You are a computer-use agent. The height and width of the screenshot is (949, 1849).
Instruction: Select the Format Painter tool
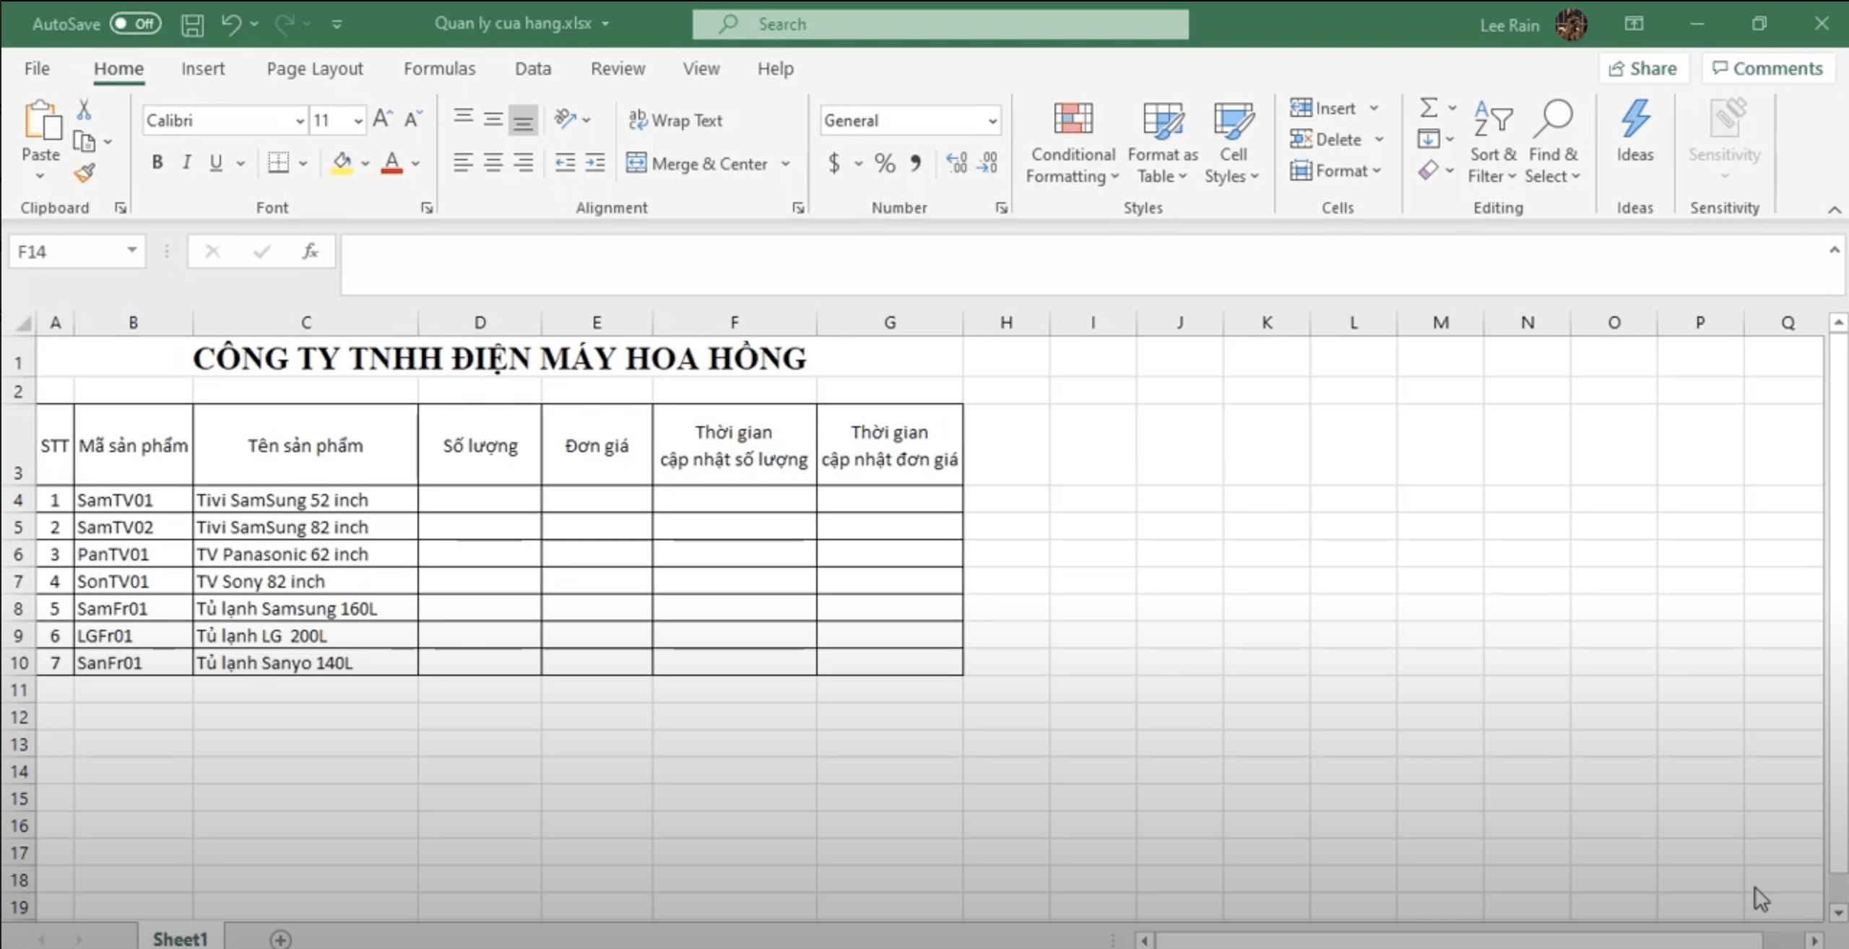(x=85, y=173)
